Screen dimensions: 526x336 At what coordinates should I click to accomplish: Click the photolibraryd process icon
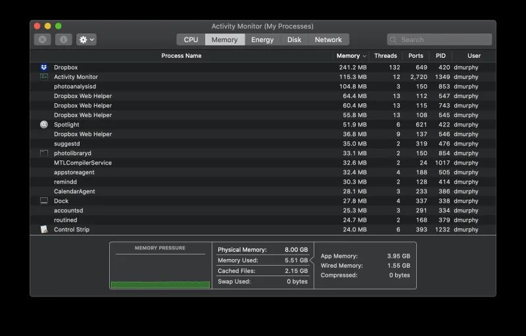tap(44, 153)
